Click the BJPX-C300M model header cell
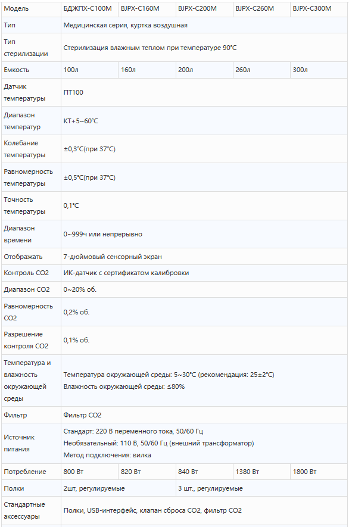Image resolution: width=349 pixels, height=527 pixels. (x=319, y=8)
